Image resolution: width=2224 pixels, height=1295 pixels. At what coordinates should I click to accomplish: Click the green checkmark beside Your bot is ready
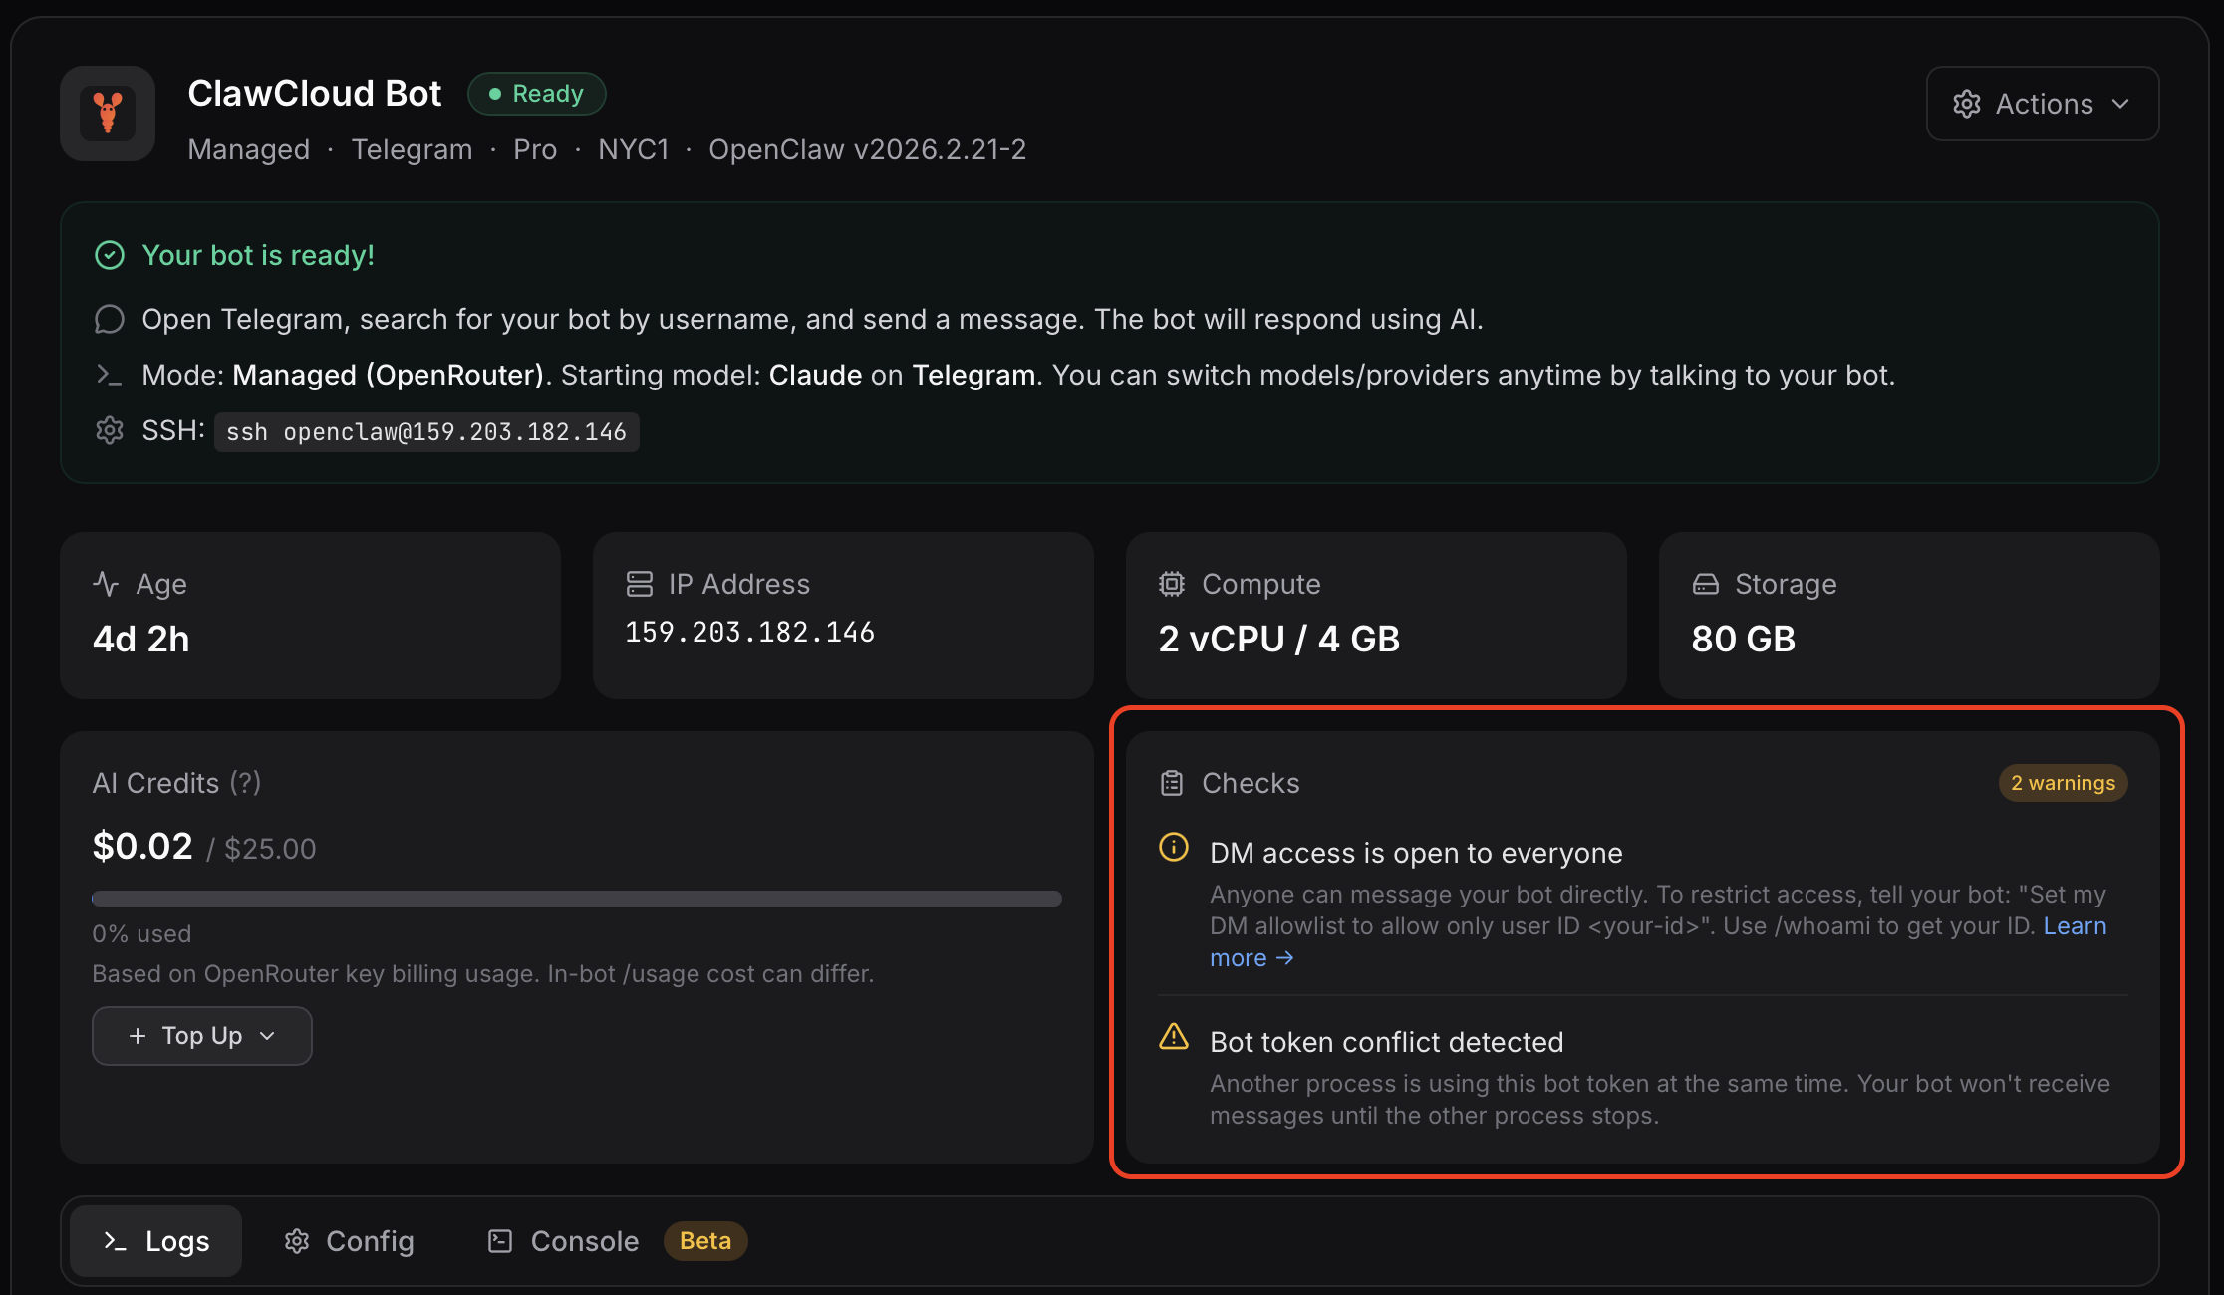click(110, 255)
